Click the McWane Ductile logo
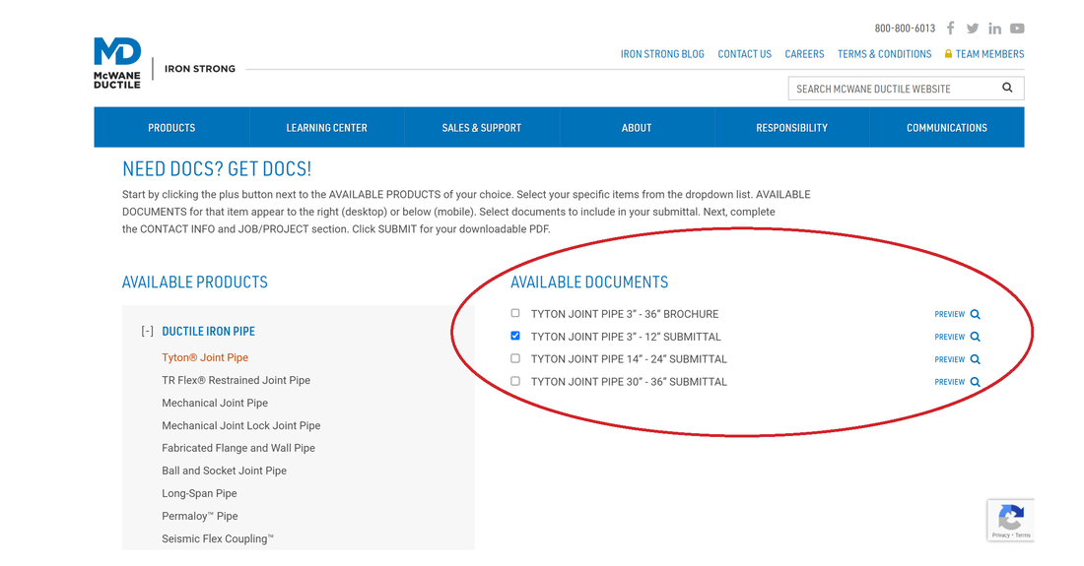Screen dimensions: 1084x566 click(117, 63)
